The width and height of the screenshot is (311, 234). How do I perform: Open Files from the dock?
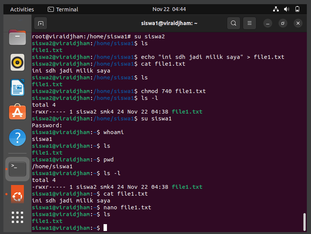[17, 37]
